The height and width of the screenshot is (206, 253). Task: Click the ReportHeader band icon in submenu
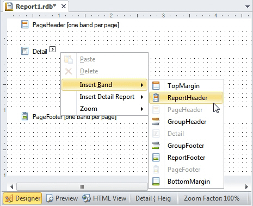pos(156,98)
